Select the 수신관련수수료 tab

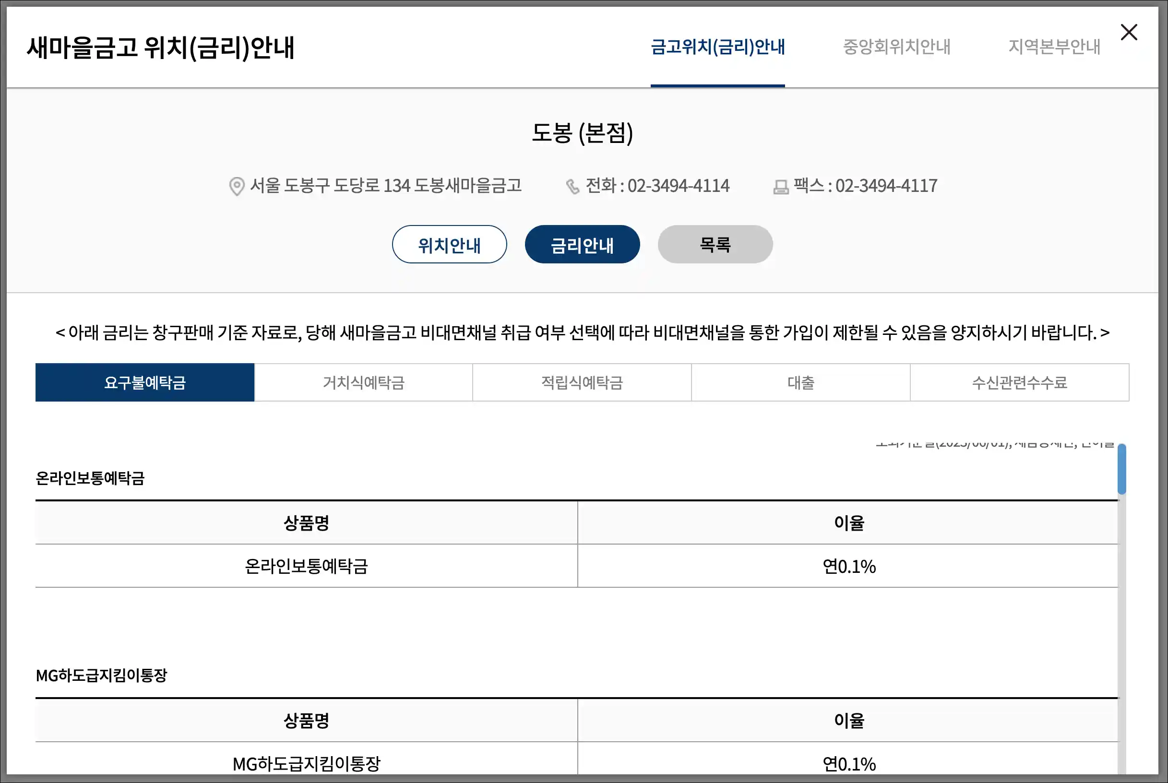(x=1020, y=382)
